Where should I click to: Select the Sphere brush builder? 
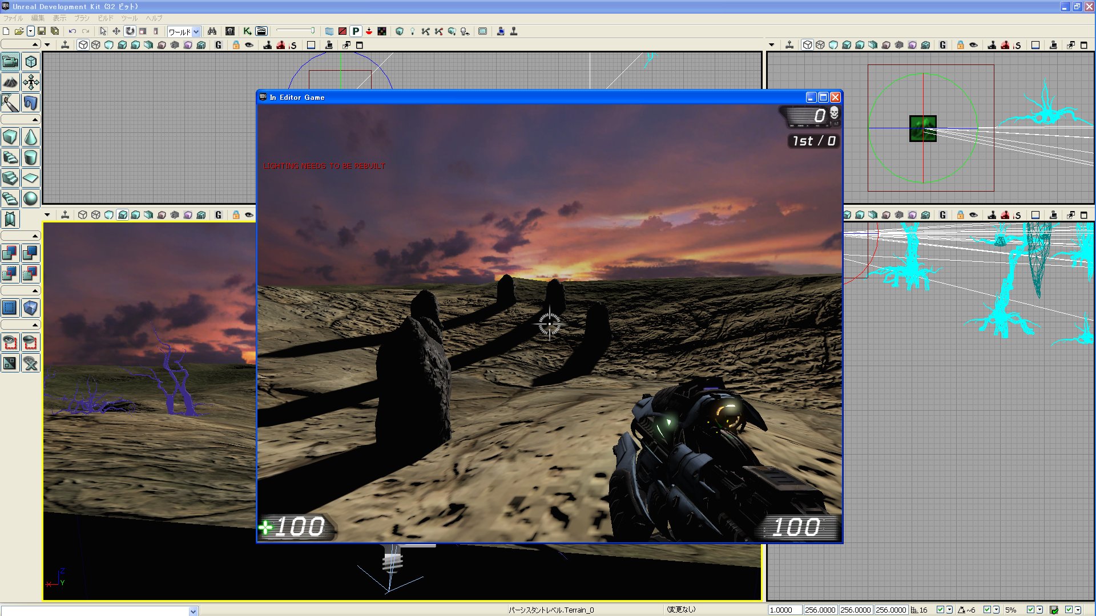(31, 198)
